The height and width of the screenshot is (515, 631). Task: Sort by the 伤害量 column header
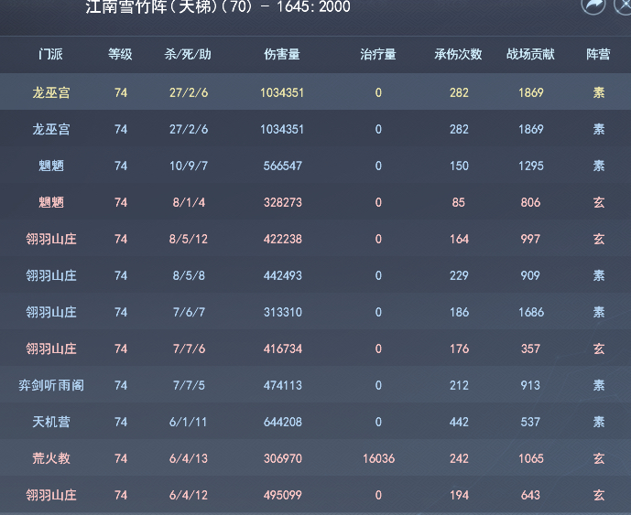point(282,54)
